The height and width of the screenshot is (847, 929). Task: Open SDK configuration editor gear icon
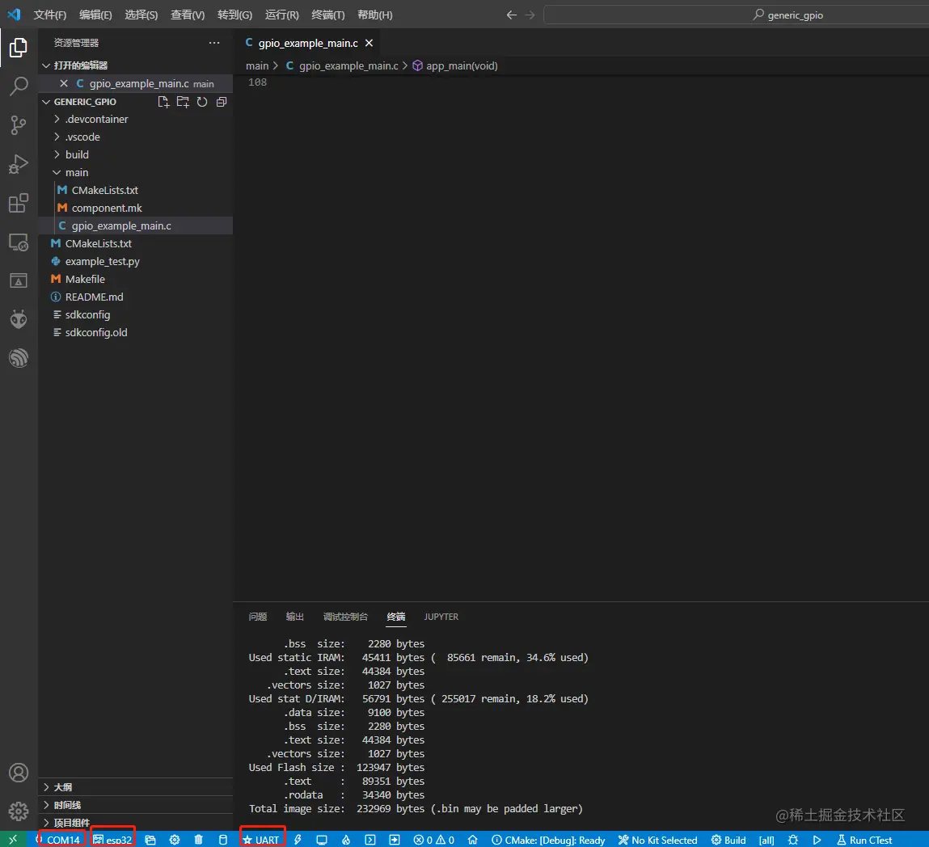click(174, 840)
